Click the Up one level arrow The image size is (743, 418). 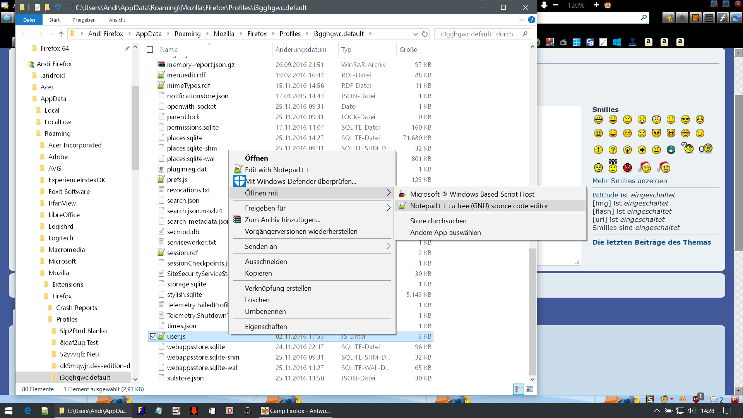click(x=61, y=34)
